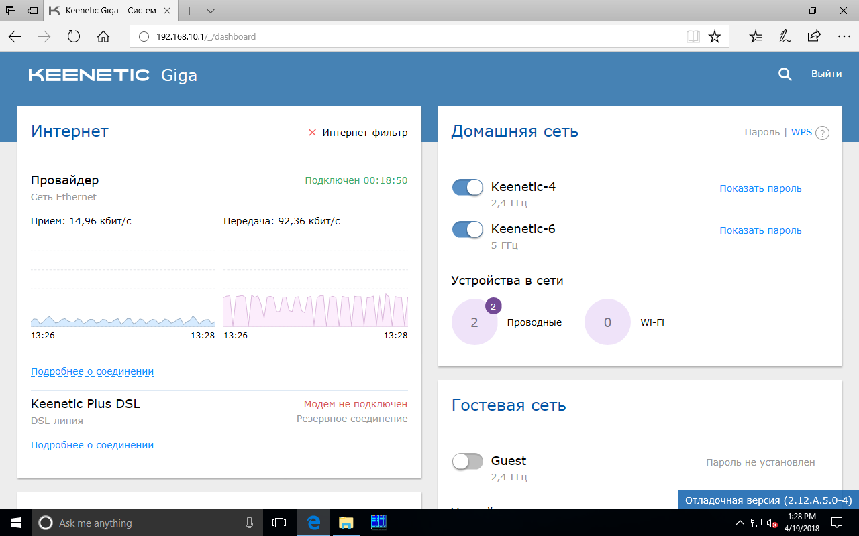Click the Подключен 00:18:50 status text
The width and height of the screenshot is (859, 536).
coord(356,180)
